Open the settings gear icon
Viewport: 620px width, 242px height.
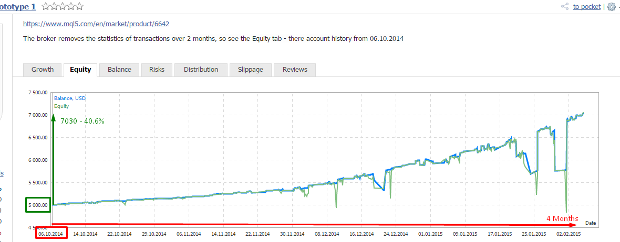(611, 7)
